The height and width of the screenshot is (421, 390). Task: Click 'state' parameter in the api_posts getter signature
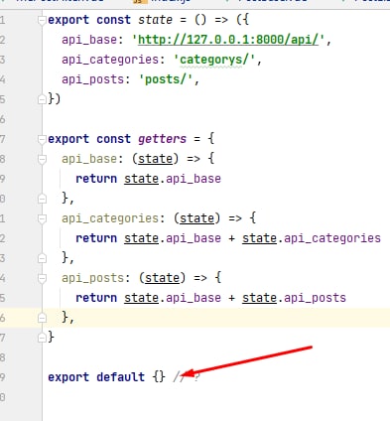click(162, 278)
